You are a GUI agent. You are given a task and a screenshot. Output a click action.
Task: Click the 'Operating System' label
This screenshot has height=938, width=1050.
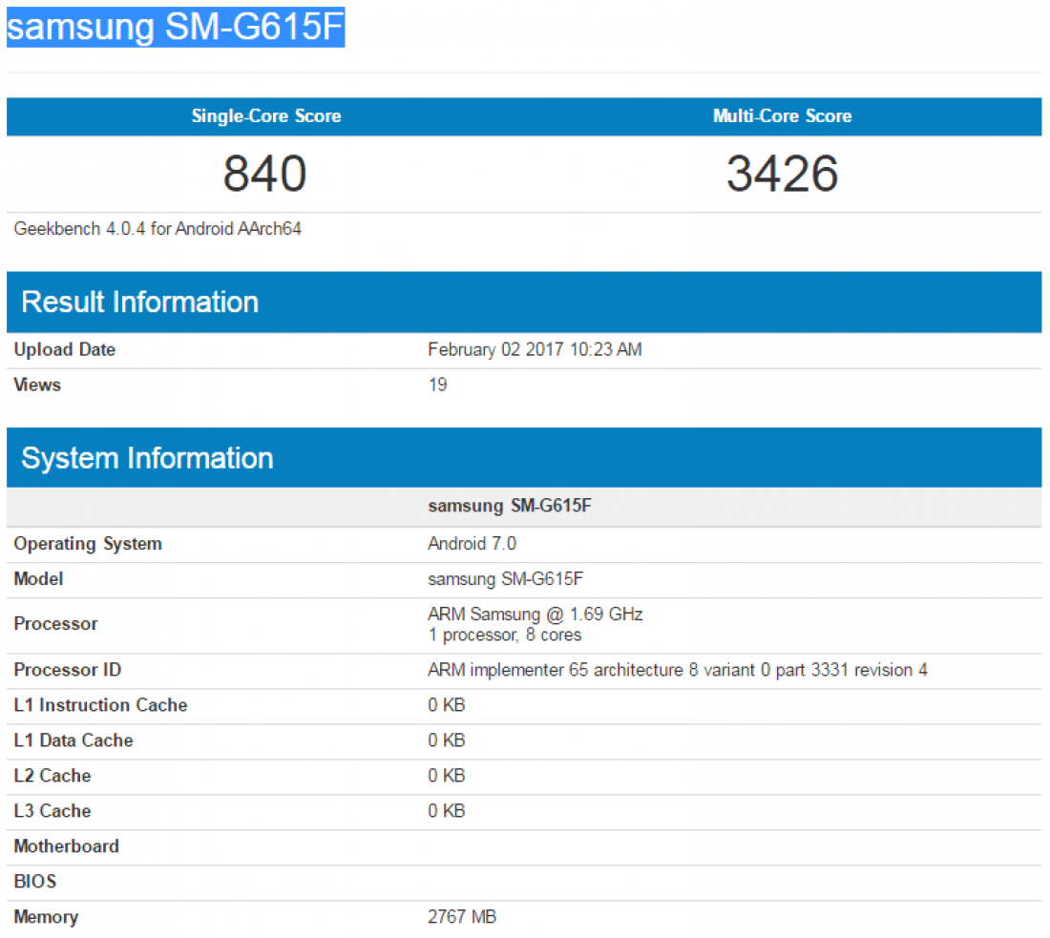click(88, 544)
